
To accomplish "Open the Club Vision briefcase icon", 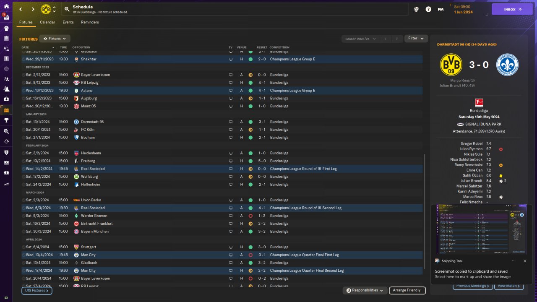I will [6, 162].
